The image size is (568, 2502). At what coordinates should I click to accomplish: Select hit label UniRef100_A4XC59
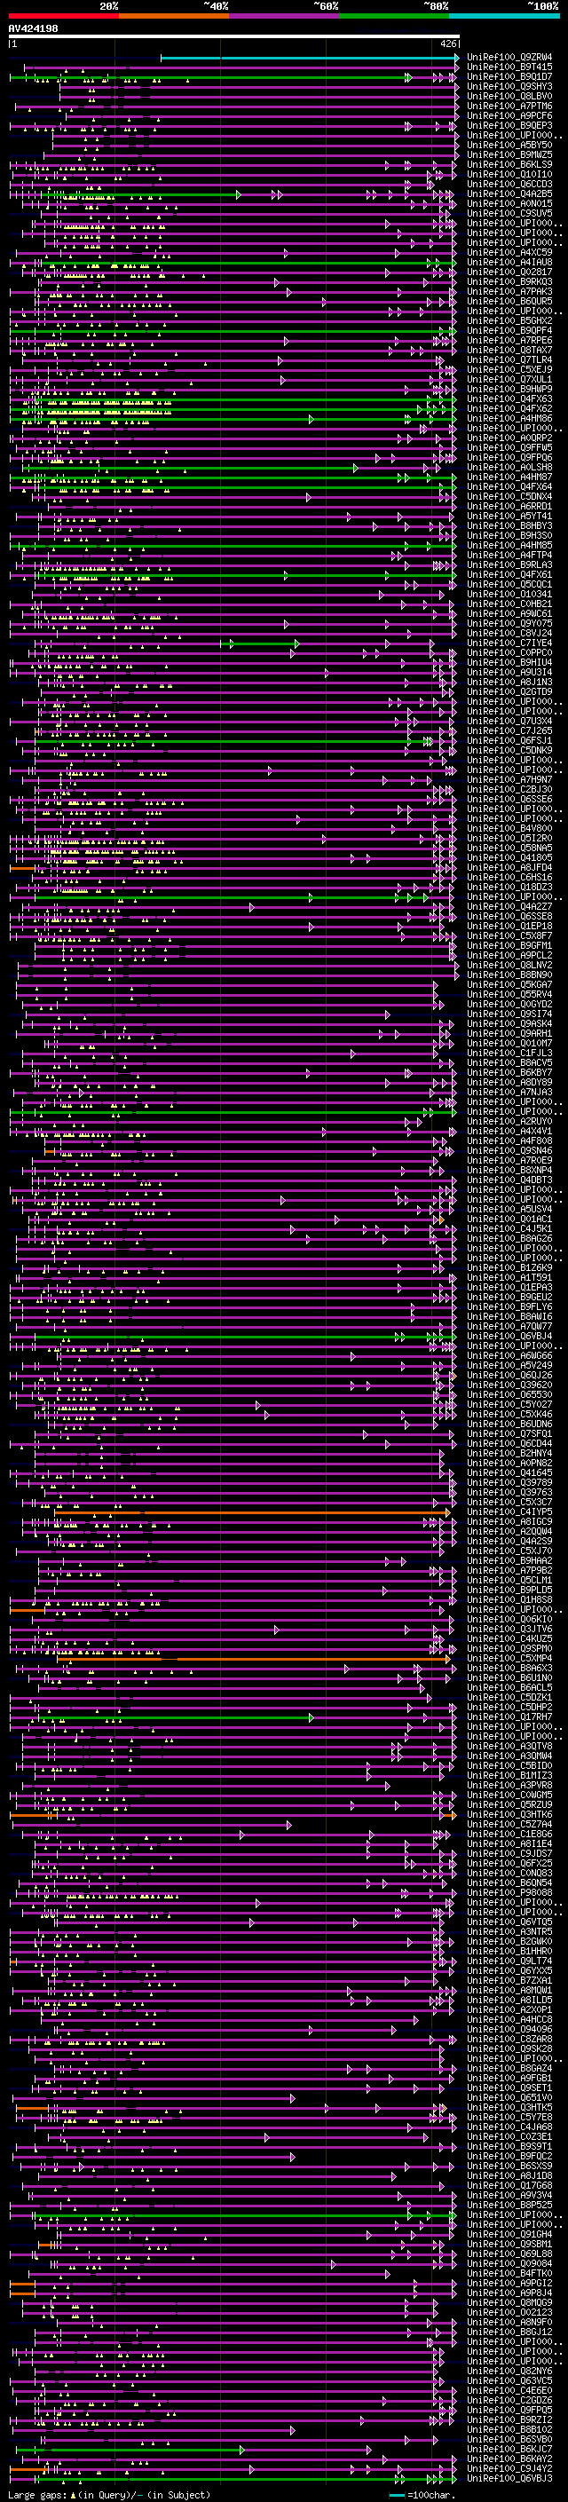509,253
